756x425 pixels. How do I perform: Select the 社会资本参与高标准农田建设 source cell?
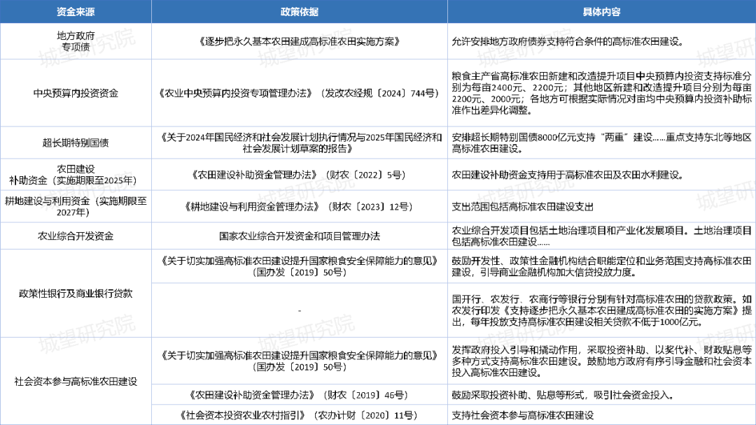pyautogui.click(x=76, y=382)
